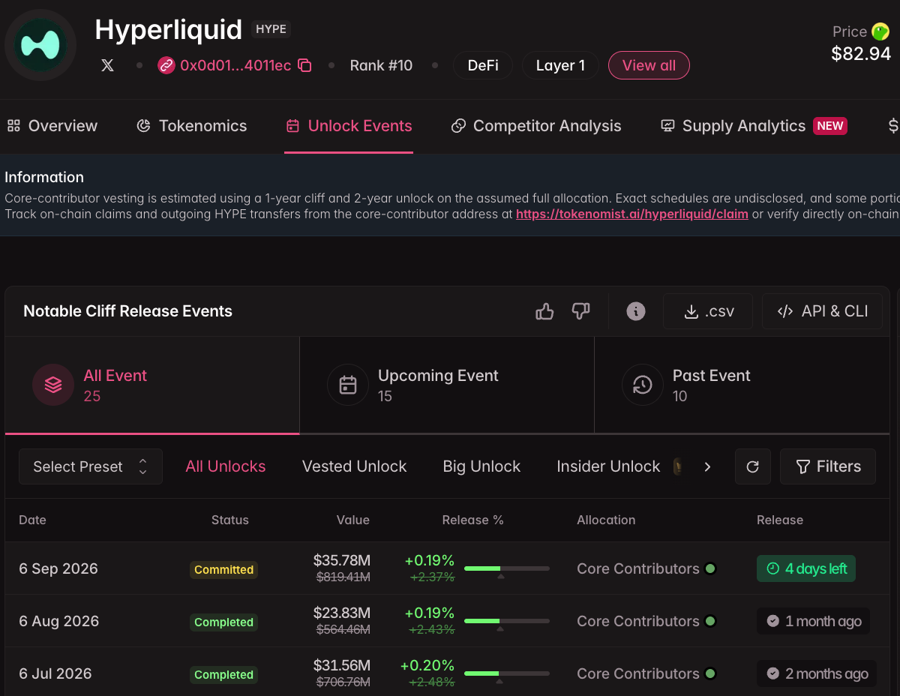900x696 pixels.
Task: Select the 6 Sep 2026 date cell
Action: point(58,568)
